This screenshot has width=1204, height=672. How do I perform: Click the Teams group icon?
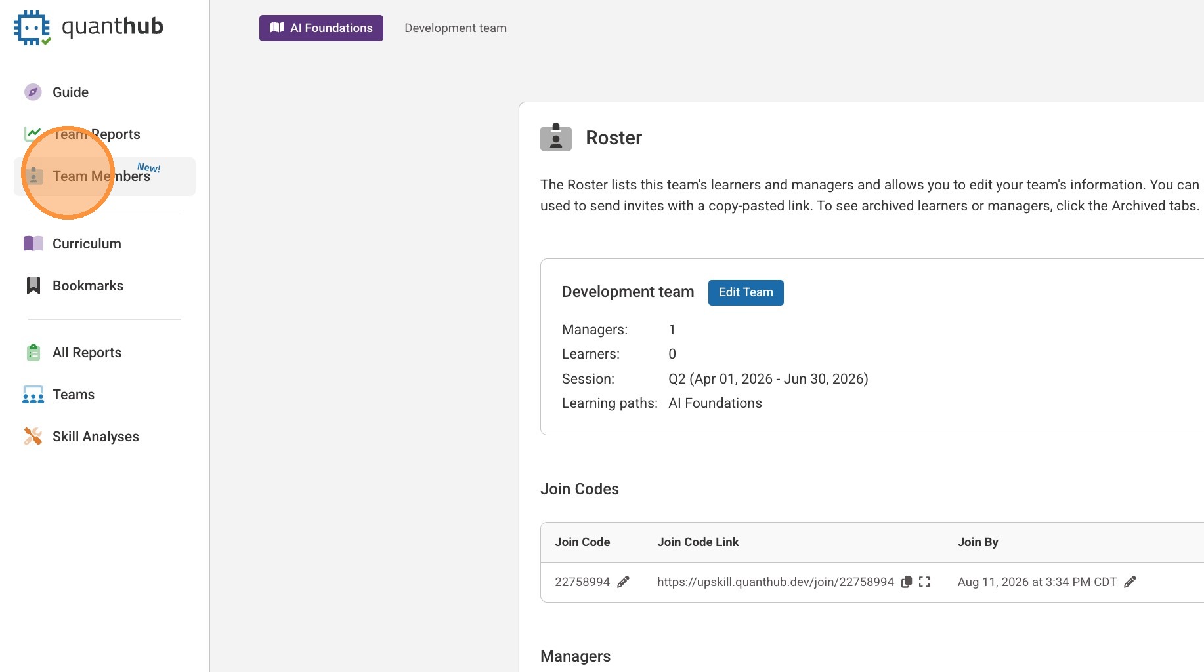[x=33, y=395]
